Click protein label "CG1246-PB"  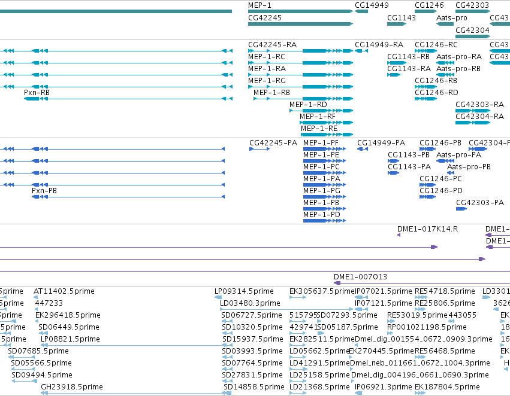[x=440, y=143]
